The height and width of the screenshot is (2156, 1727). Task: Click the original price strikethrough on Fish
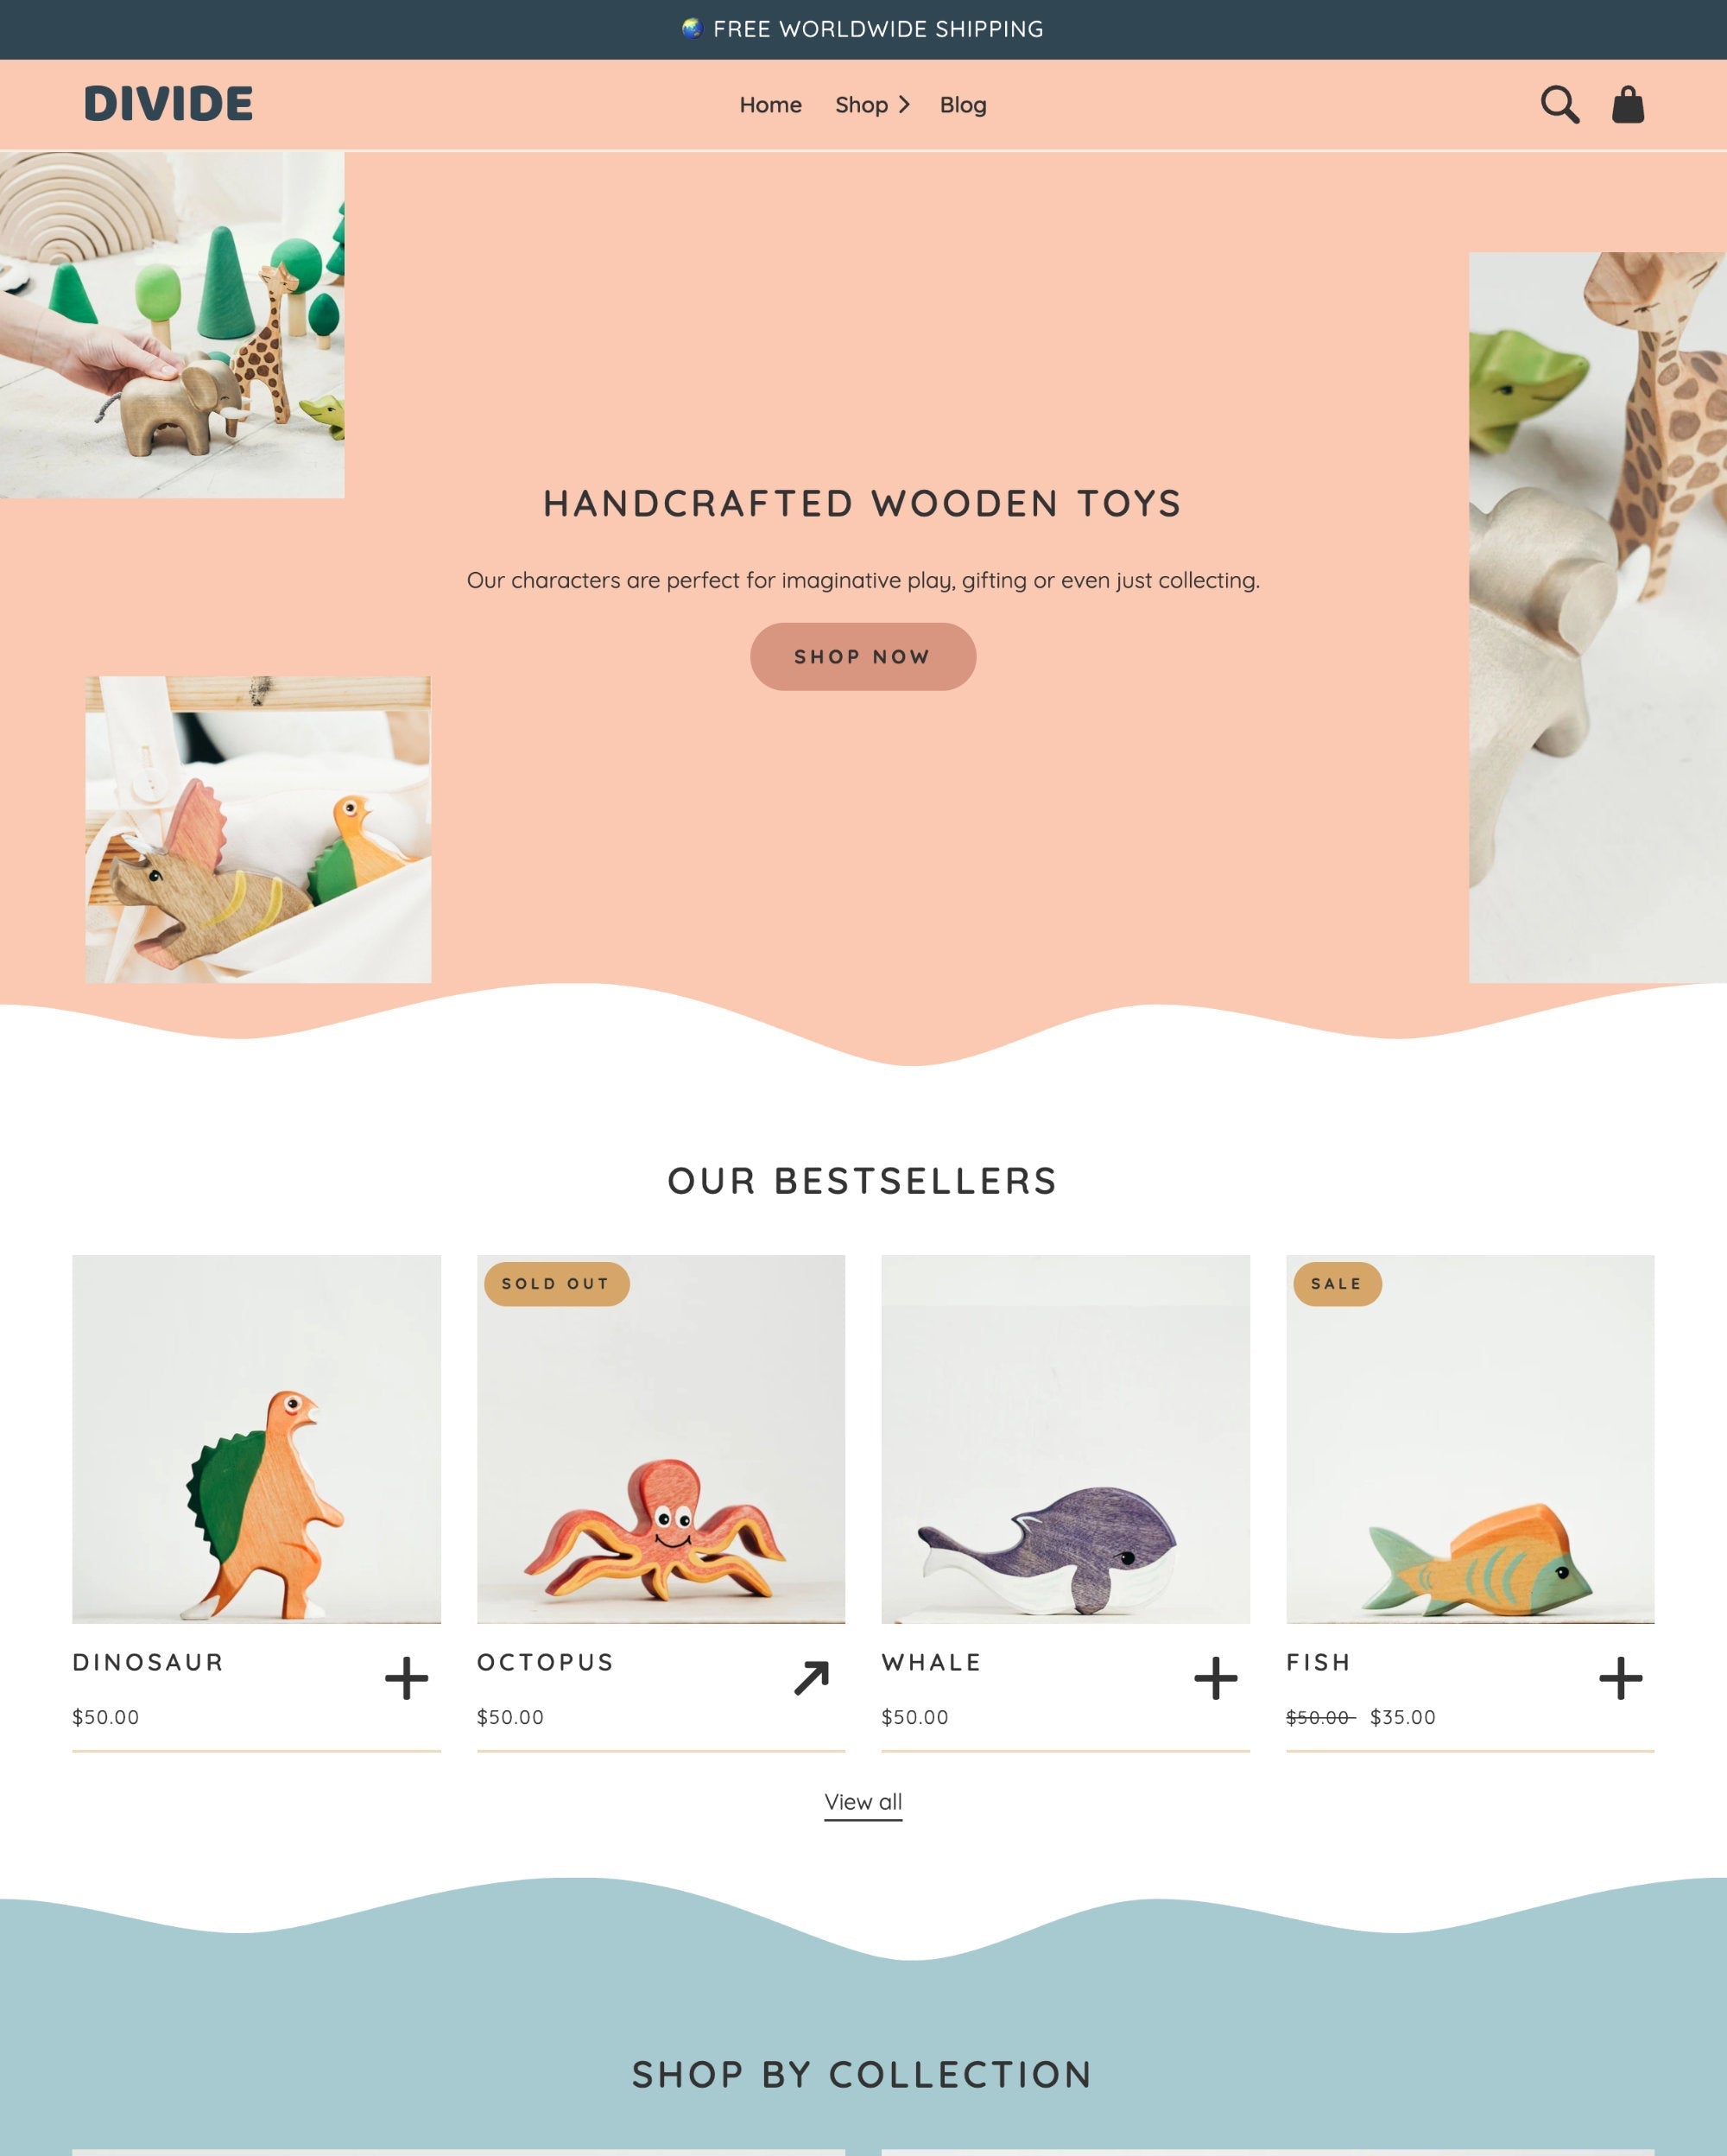1320,1717
